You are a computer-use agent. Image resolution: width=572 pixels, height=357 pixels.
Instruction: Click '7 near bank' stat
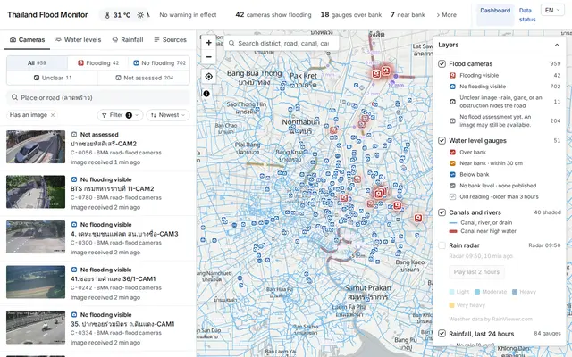(408, 15)
